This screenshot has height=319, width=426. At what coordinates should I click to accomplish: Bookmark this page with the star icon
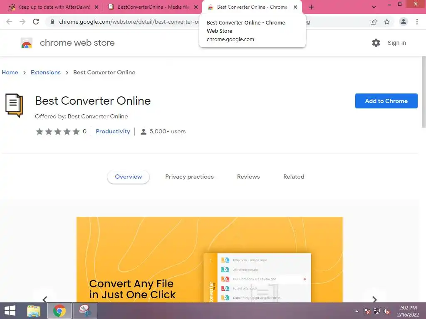click(x=387, y=22)
